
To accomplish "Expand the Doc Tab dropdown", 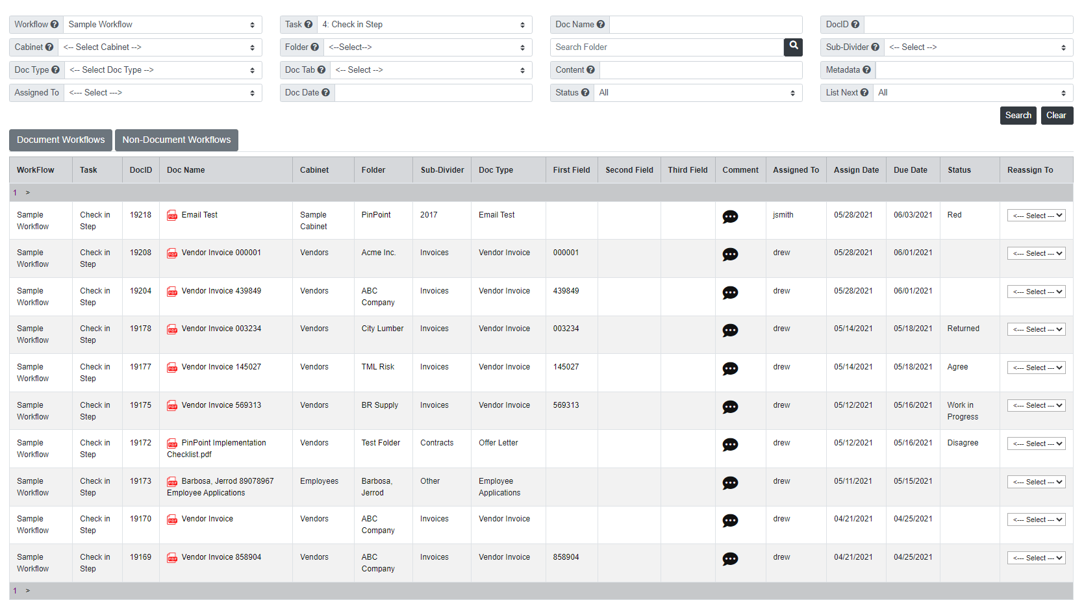I will click(431, 70).
